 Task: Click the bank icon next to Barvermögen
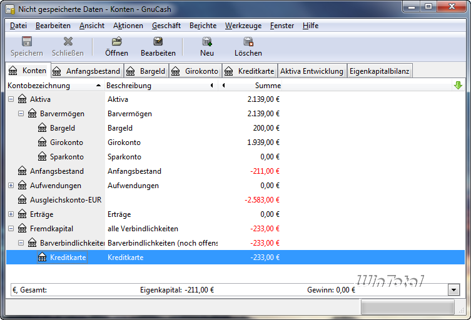(32, 113)
